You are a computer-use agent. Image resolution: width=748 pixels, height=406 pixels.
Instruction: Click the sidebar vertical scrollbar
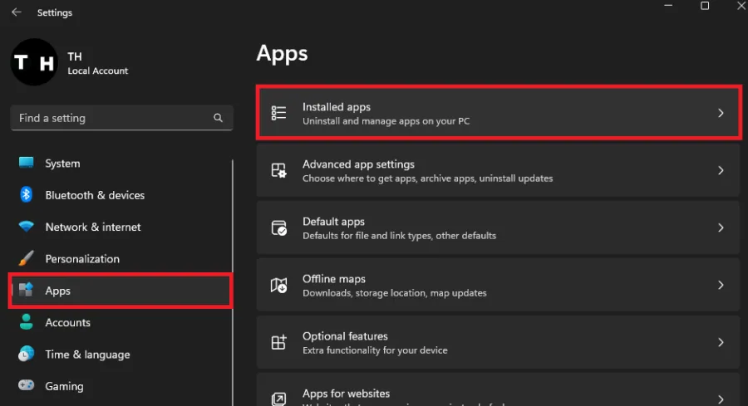tap(233, 282)
